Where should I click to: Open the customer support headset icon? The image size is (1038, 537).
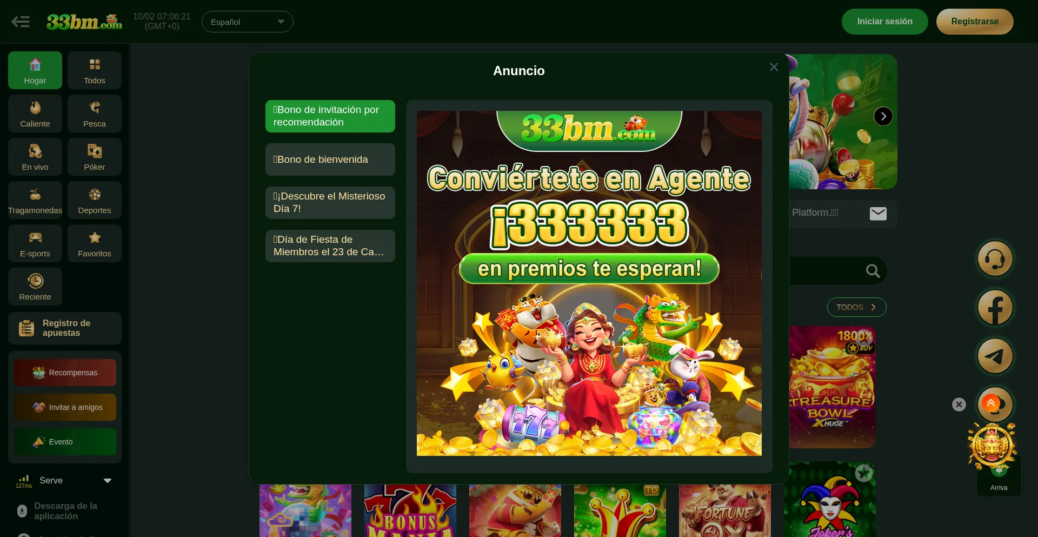click(x=995, y=258)
